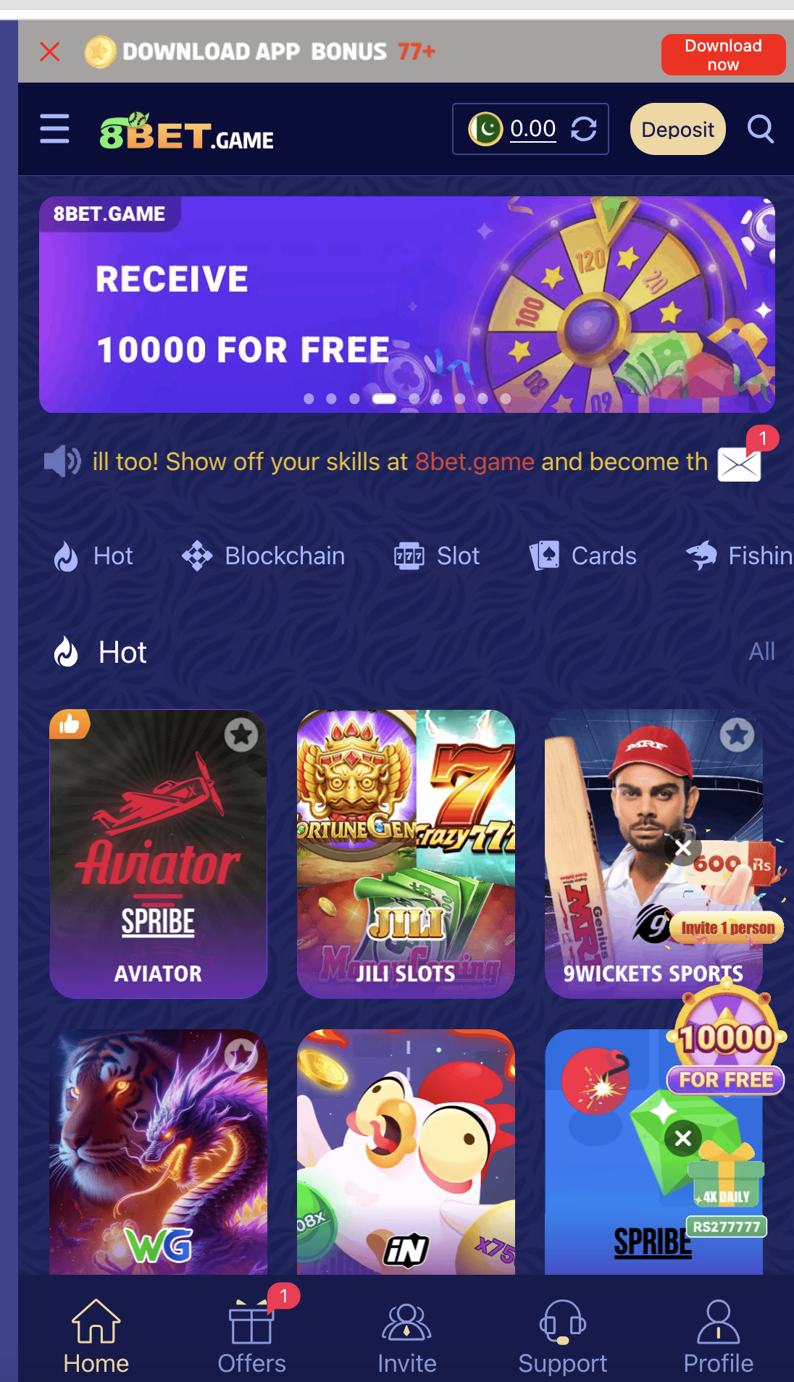The width and height of the screenshot is (794, 1382).
Task: Open the search magnifier icon
Action: [761, 129]
